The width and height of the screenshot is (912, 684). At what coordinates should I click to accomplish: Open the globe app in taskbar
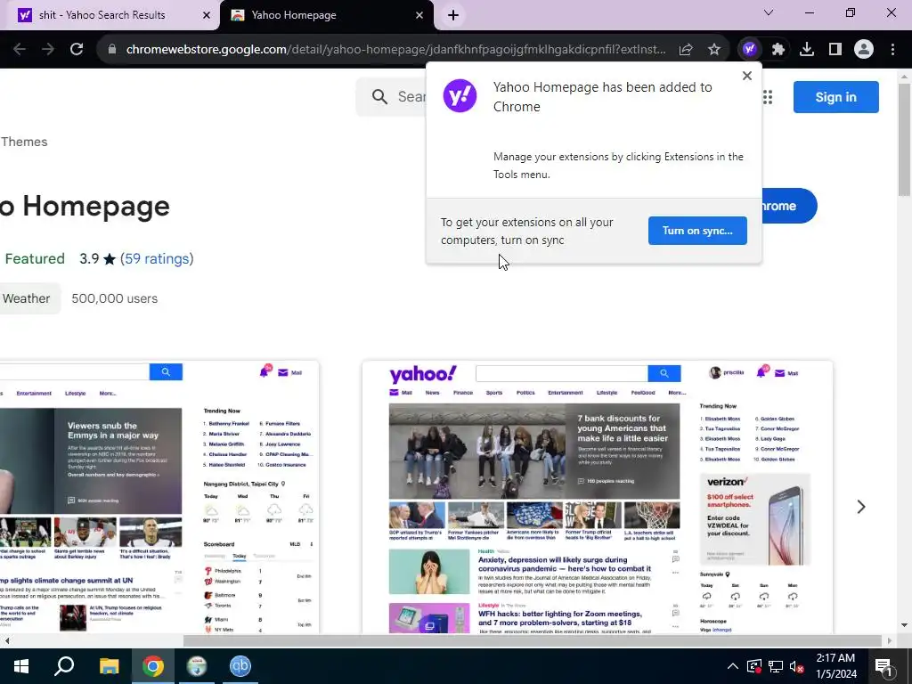click(197, 666)
